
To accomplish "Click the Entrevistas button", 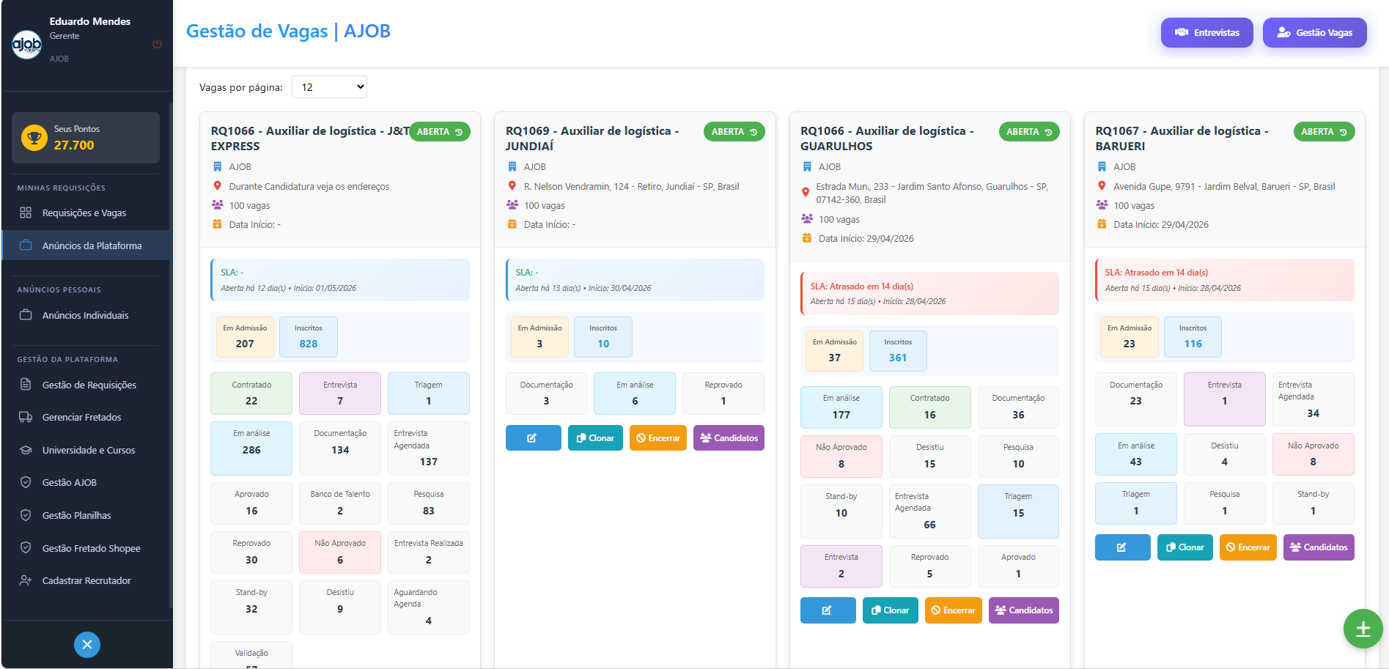I will point(1206,32).
